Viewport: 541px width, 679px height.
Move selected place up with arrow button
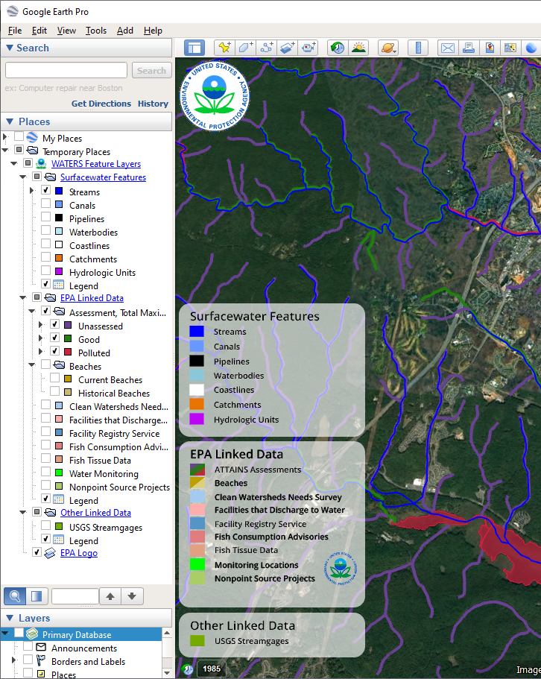(x=110, y=596)
